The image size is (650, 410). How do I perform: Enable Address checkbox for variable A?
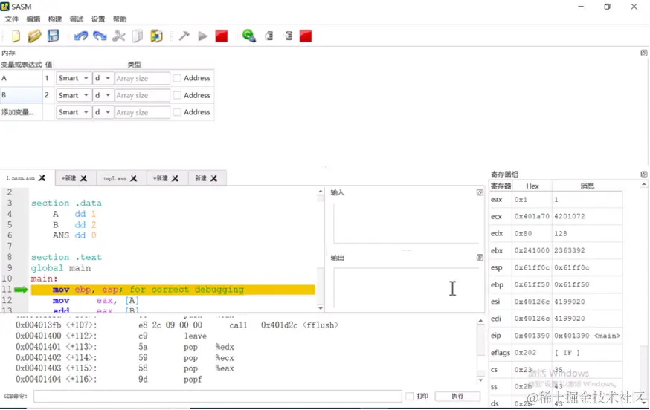point(178,78)
